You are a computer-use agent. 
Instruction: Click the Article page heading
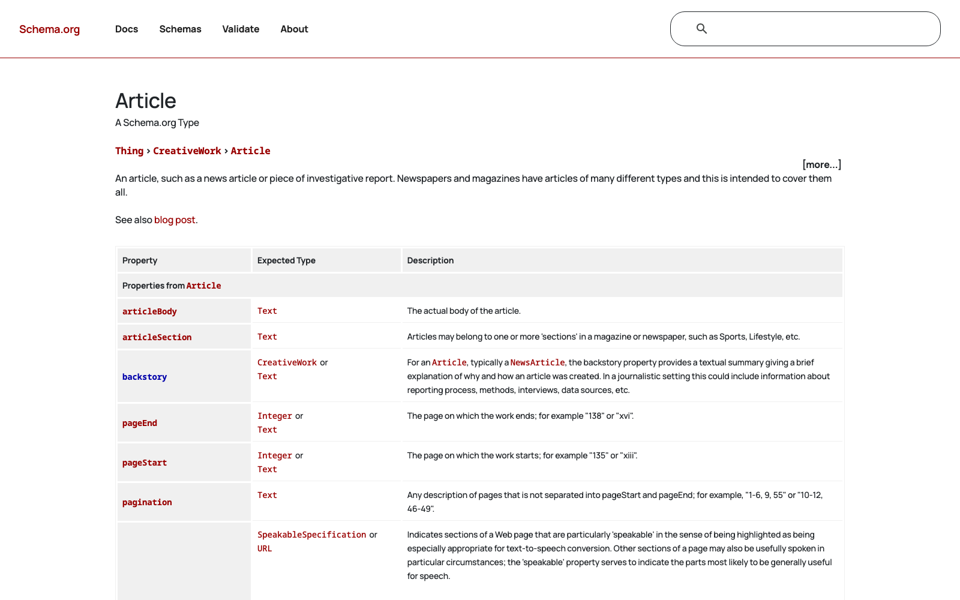pos(146,101)
